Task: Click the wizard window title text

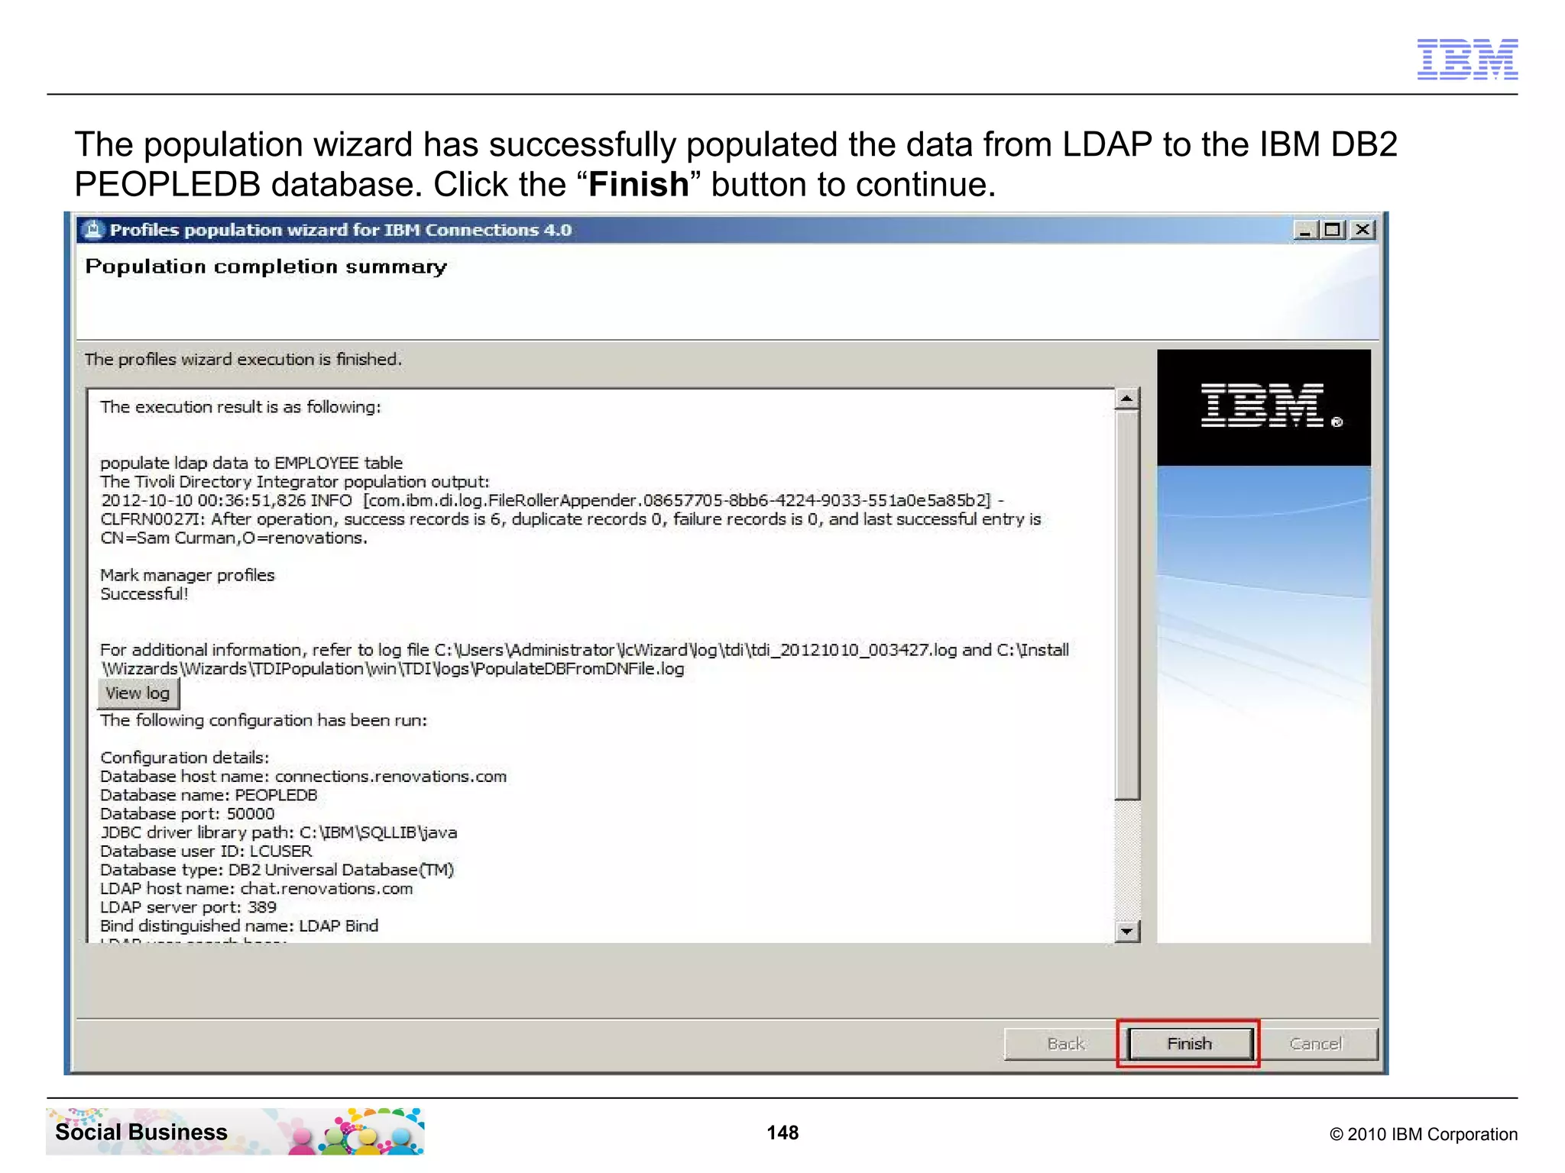Action: [x=341, y=230]
